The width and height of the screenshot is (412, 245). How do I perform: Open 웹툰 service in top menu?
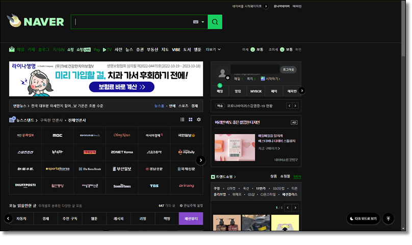(198, 50)
